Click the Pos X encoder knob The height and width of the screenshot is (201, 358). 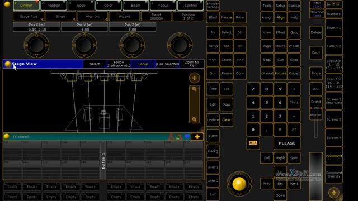click(x=36, y=45)
